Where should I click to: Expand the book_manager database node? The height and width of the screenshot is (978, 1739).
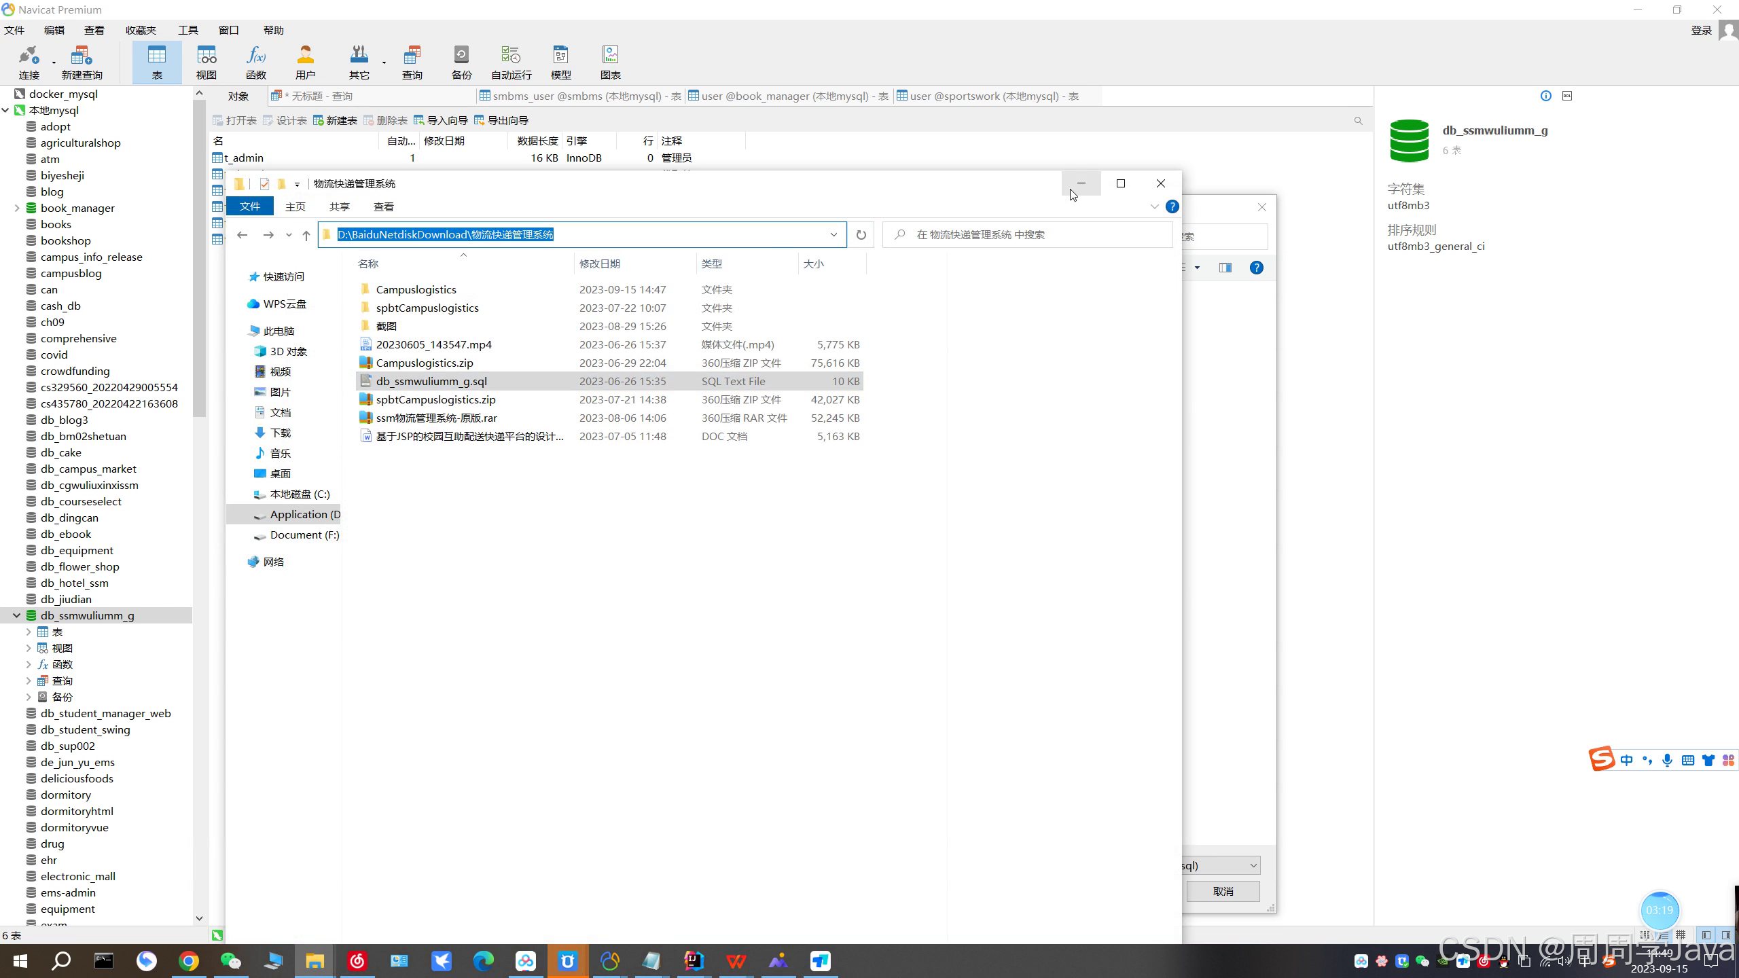tap(17, 208)
